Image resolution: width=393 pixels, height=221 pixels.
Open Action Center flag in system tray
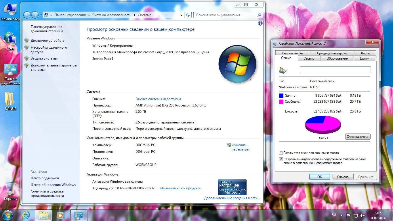tap(348, 215)
